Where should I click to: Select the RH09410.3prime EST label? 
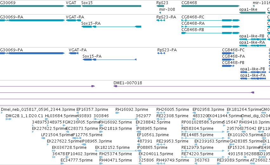254,122
